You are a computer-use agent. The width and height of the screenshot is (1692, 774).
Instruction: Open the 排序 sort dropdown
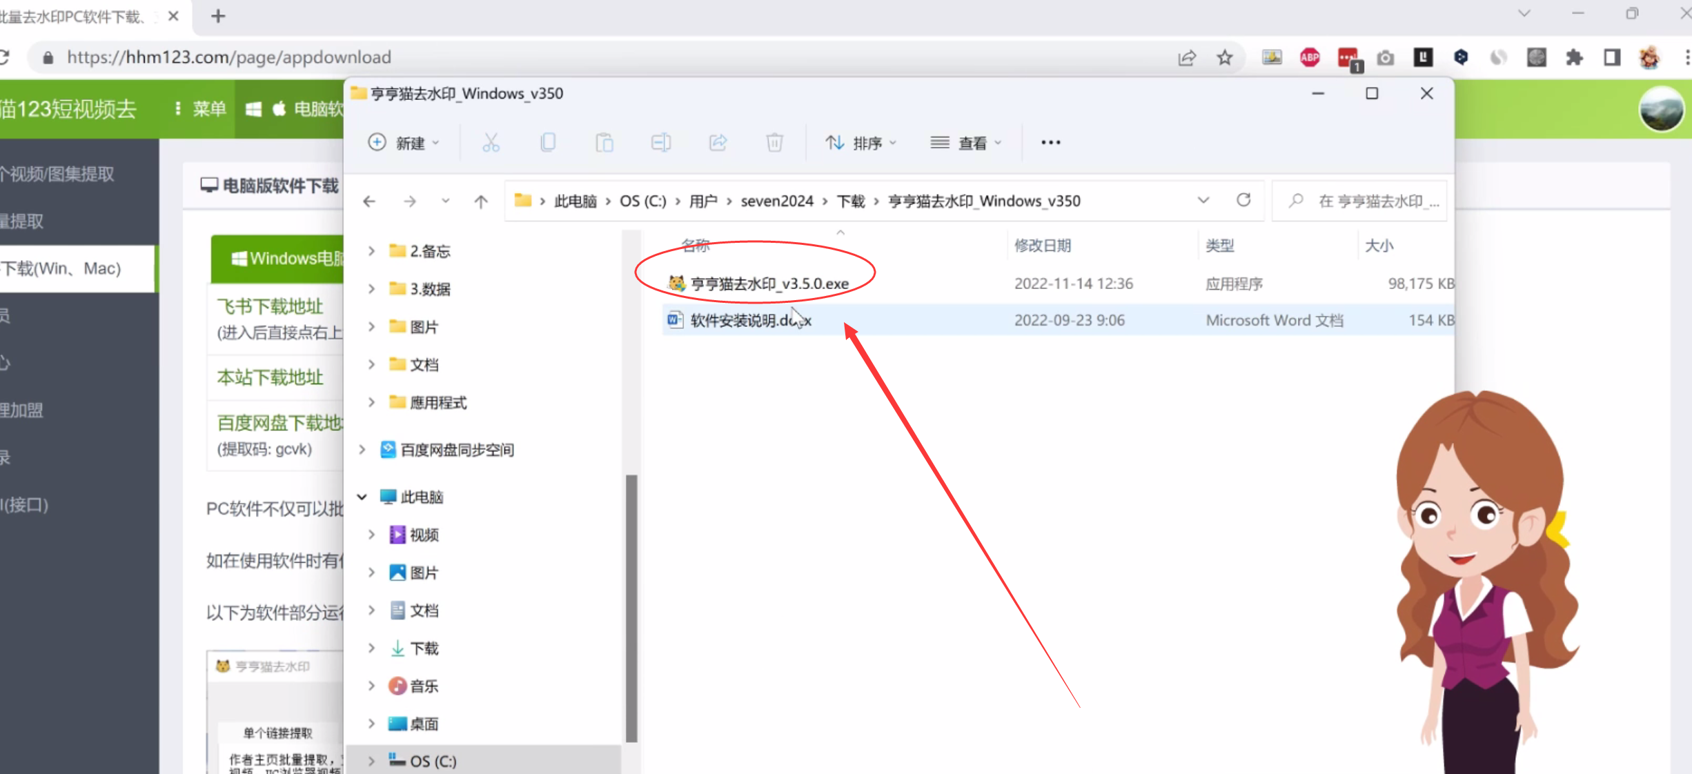(x=861, y=143)
